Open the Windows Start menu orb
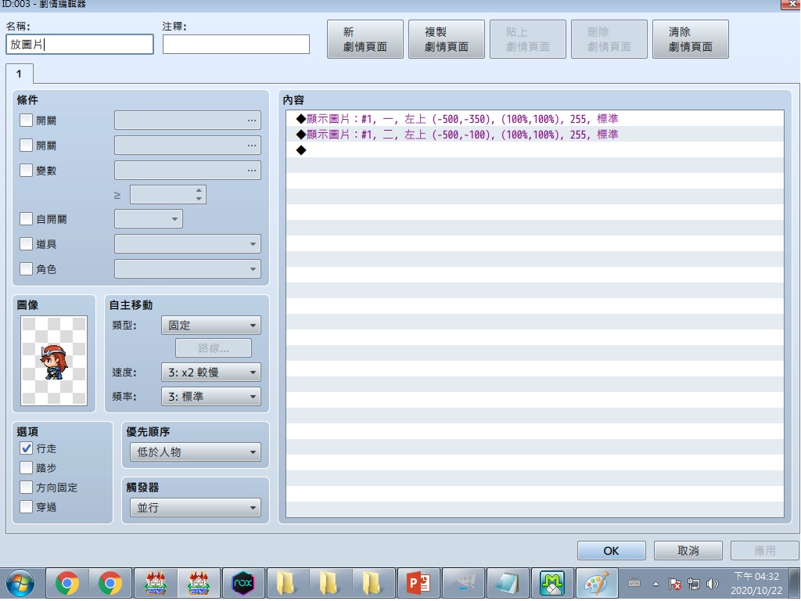Viewport: 801px width, 601px height. 20,584
